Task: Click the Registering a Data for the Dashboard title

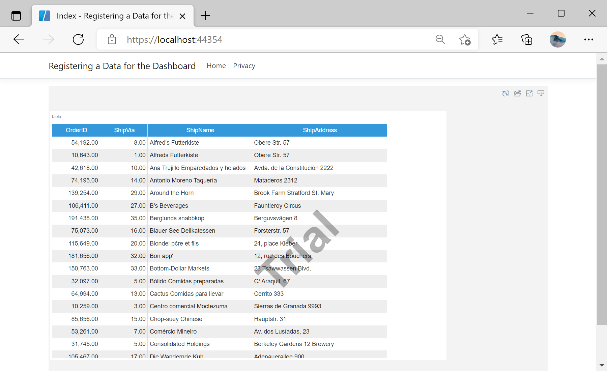Action: tap(122, 66)
